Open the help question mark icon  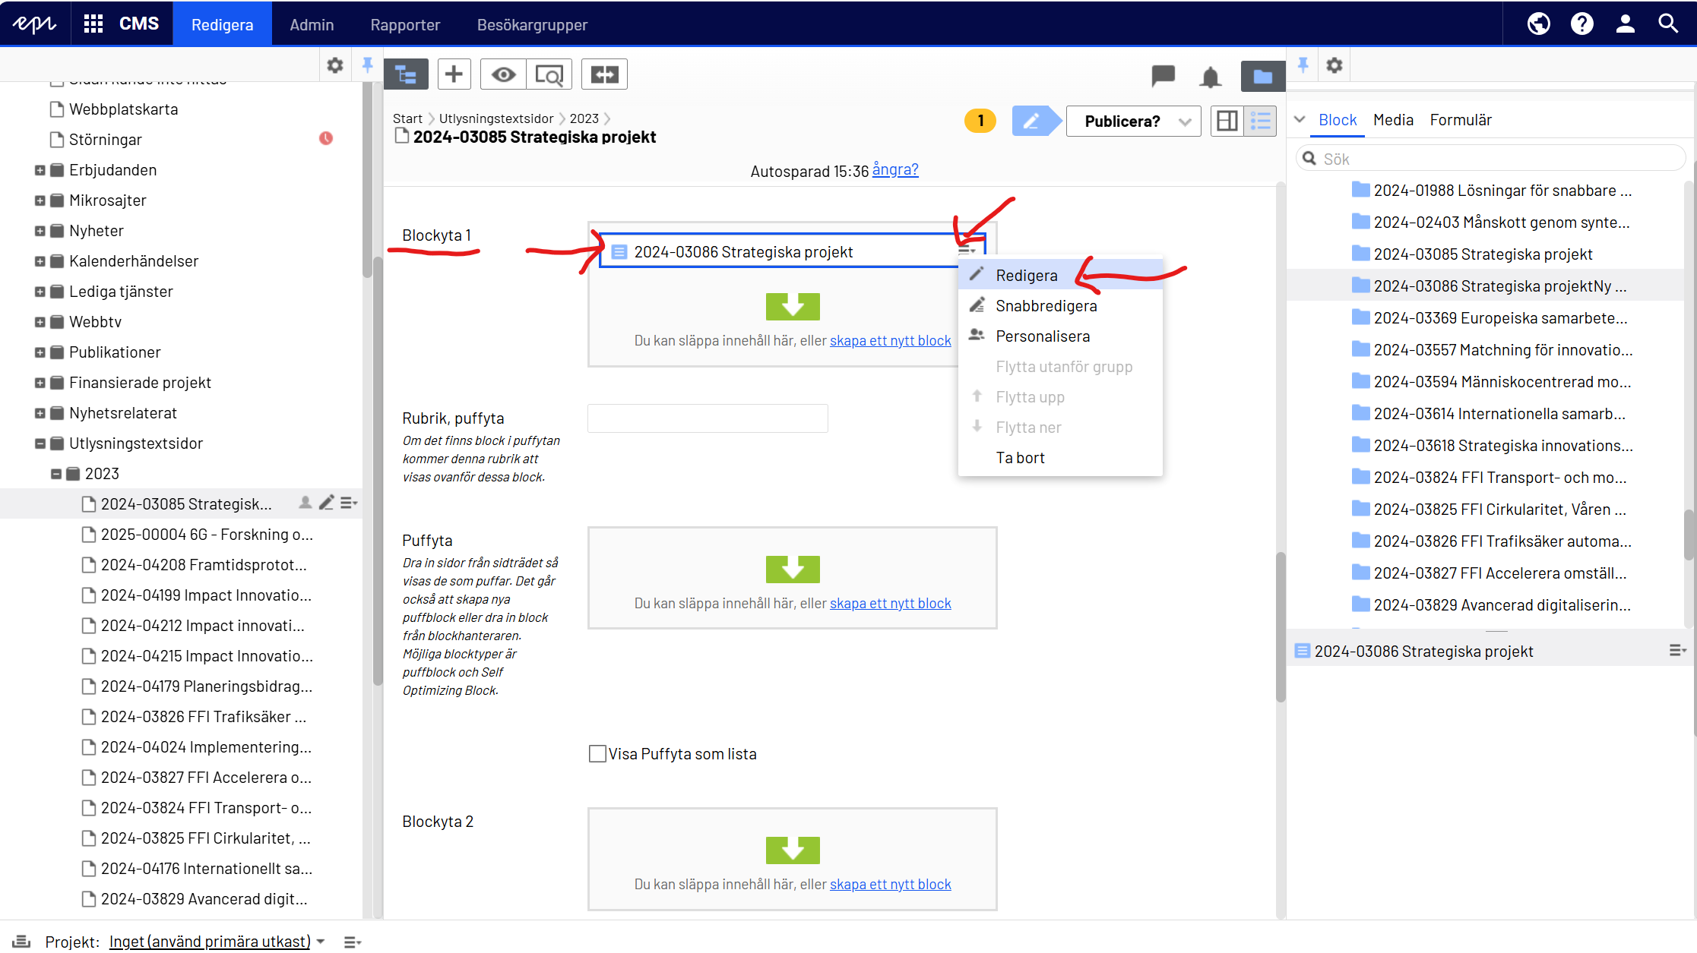(x=1581, y=24)
